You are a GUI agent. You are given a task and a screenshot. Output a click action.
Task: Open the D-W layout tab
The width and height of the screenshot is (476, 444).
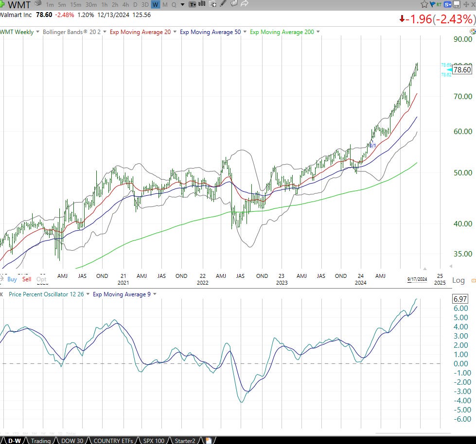(x=14, y=441)
